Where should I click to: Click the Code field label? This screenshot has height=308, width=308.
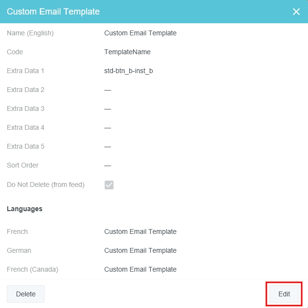(x=15, y=52)
